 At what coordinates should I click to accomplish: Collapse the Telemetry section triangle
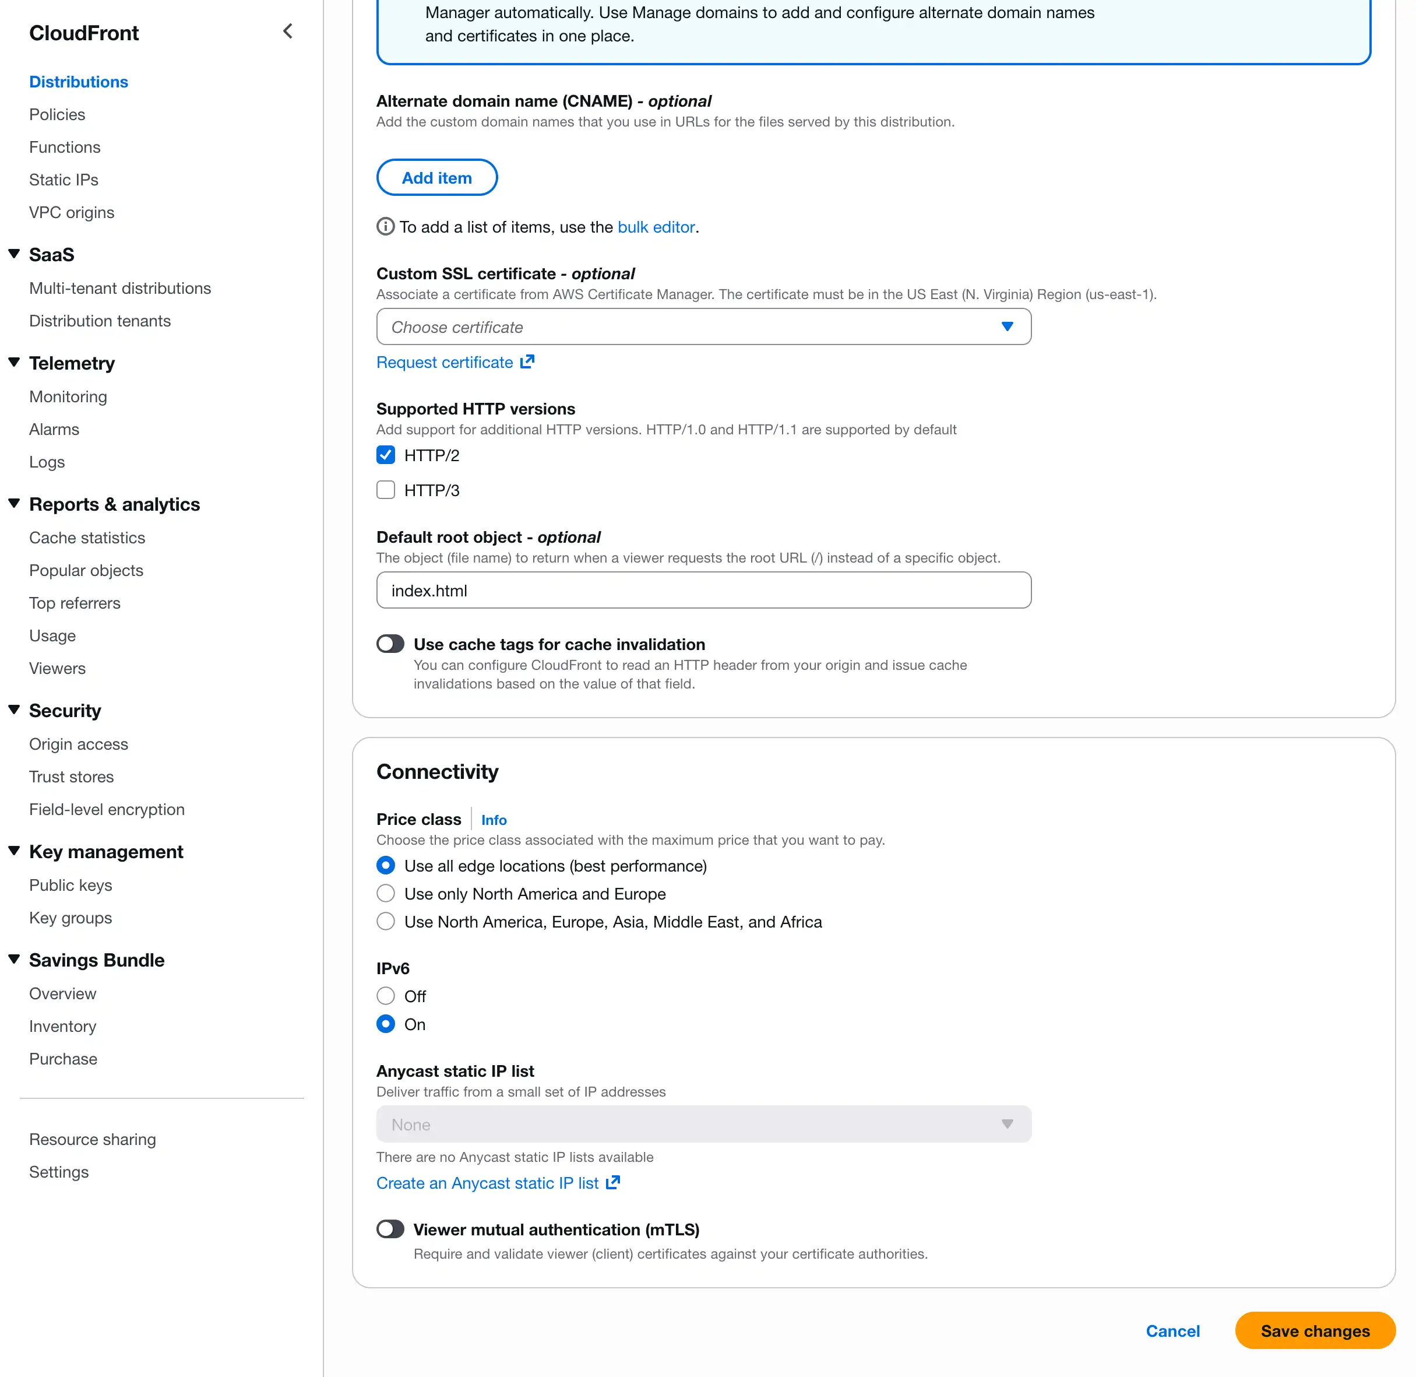coord(14,363)
